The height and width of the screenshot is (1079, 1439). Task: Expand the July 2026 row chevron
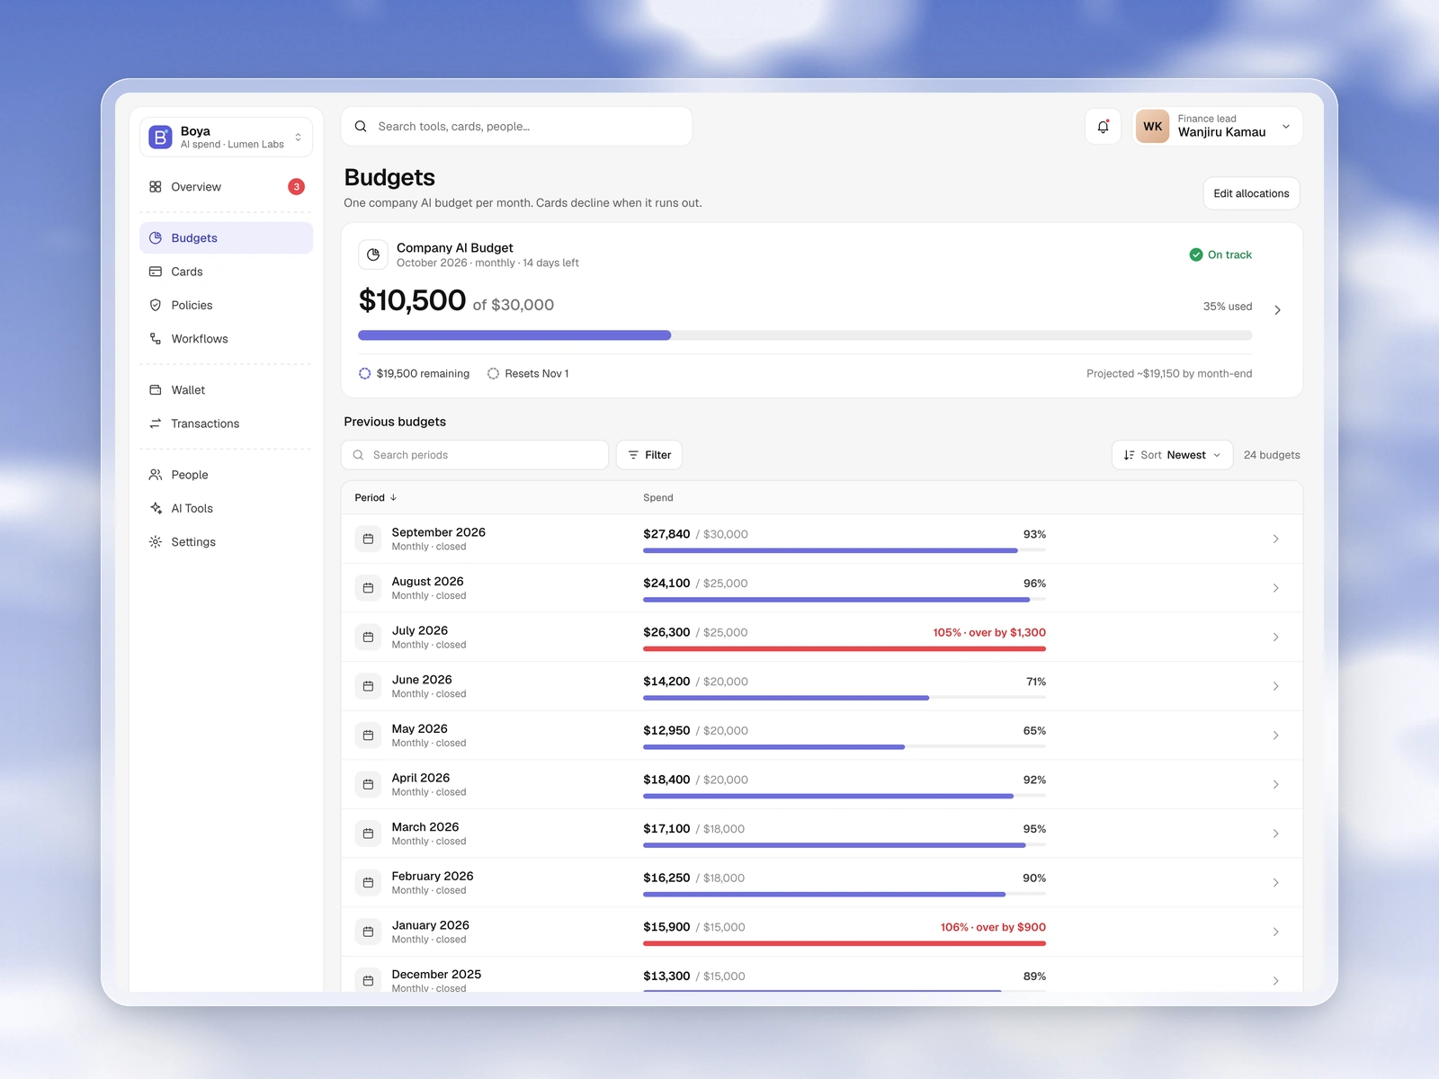[1275, 637]
